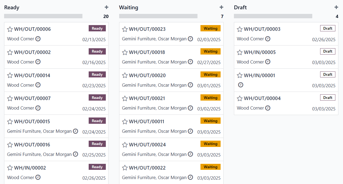
Task: Toggle star on WH/OUT/00007
Action: tap(10, 98)
